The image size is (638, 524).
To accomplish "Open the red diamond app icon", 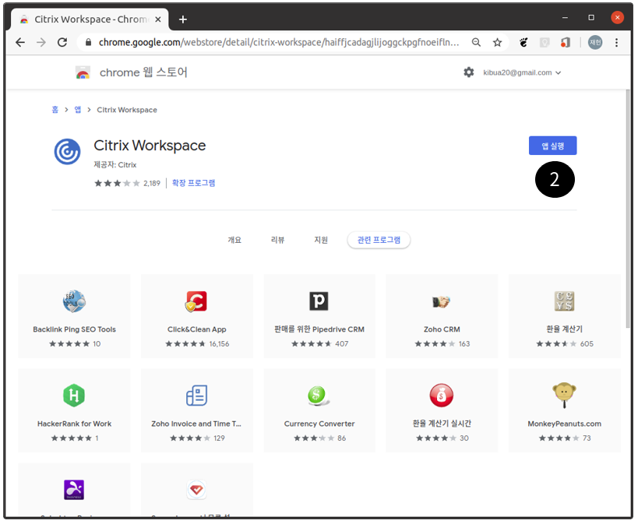I will pyautogui.click(x=196, y=490).
